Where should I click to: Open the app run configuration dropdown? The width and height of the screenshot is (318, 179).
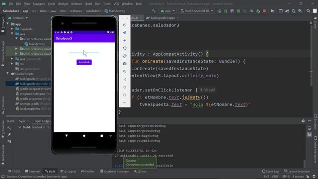pyautogui.click(x=167, y=11)
